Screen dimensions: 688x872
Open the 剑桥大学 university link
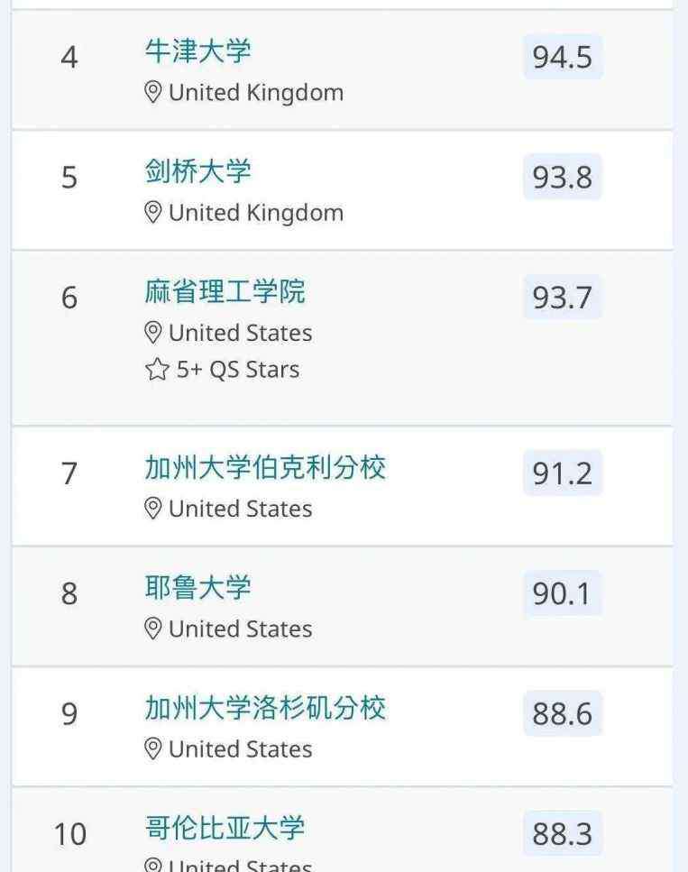(x=198, y=170)
